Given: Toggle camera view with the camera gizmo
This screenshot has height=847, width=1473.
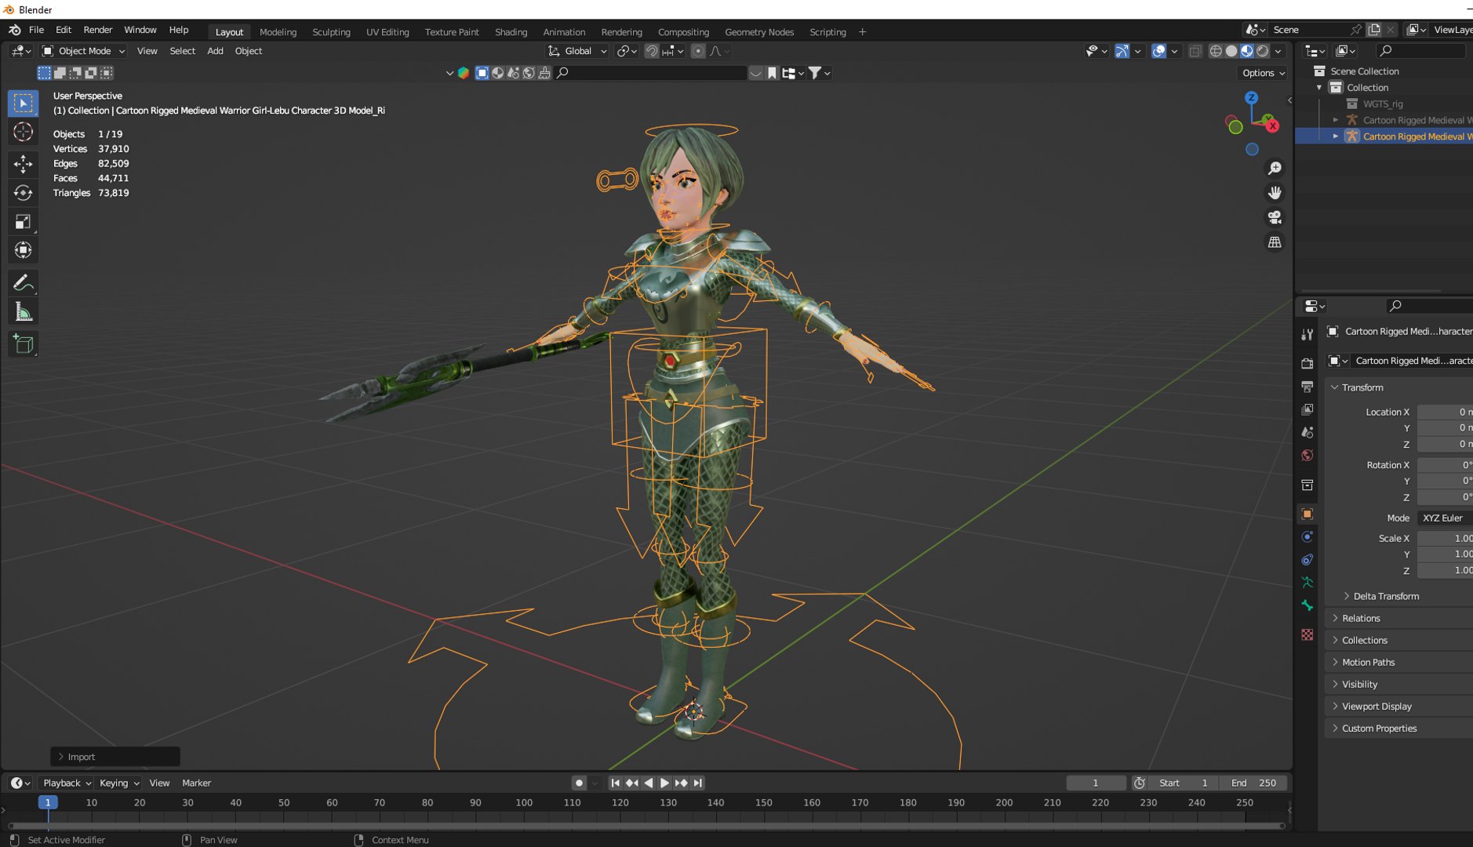Looking at the screenshot, I should pos(1275,217).
